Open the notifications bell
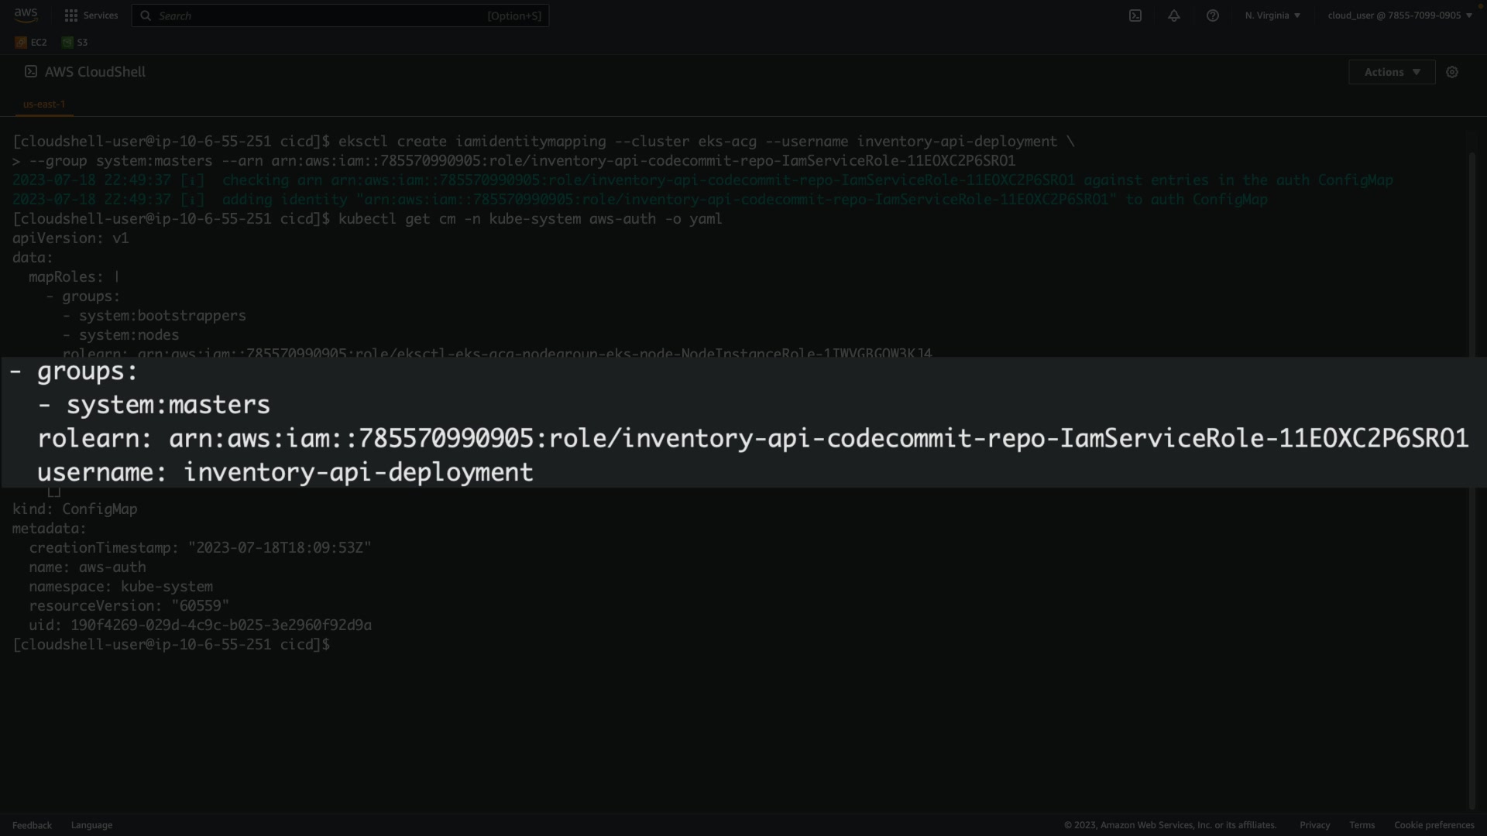Image resolution: width=1487 pixels, height=836 pixels. click(1173, 15)
